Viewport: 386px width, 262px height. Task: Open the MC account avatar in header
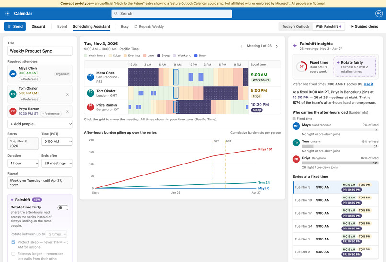point(379,13)
